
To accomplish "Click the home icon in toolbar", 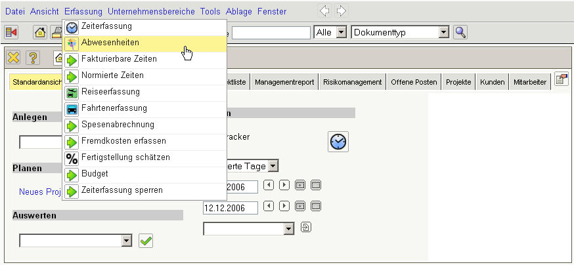I will [x=40, y=32].
